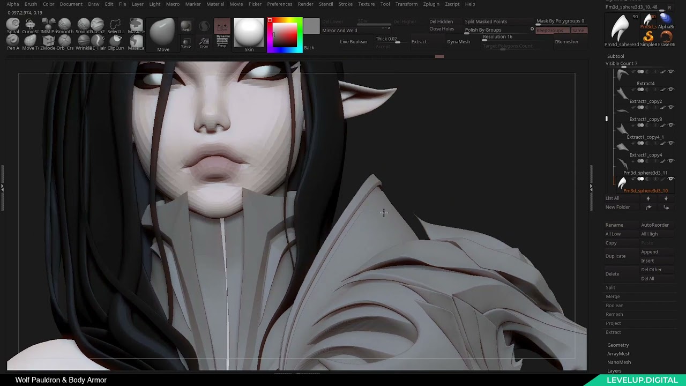Image resolution: width=686 pixels, height=386 pixels.
Task: Open the Zplugin menu
Action: tap(431, 4)
